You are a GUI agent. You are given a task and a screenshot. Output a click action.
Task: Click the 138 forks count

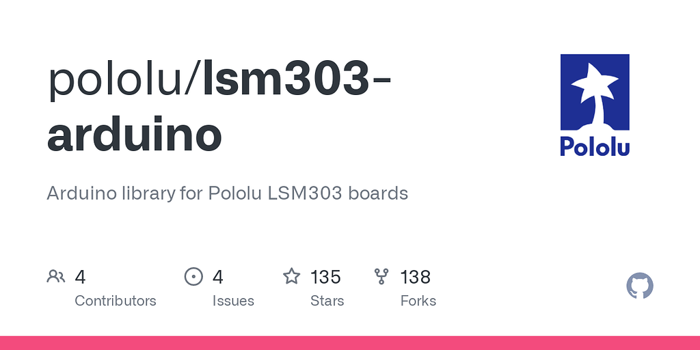point(416,277)
